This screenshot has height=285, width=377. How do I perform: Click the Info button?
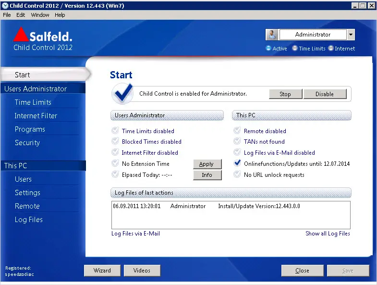pos(207,175)
